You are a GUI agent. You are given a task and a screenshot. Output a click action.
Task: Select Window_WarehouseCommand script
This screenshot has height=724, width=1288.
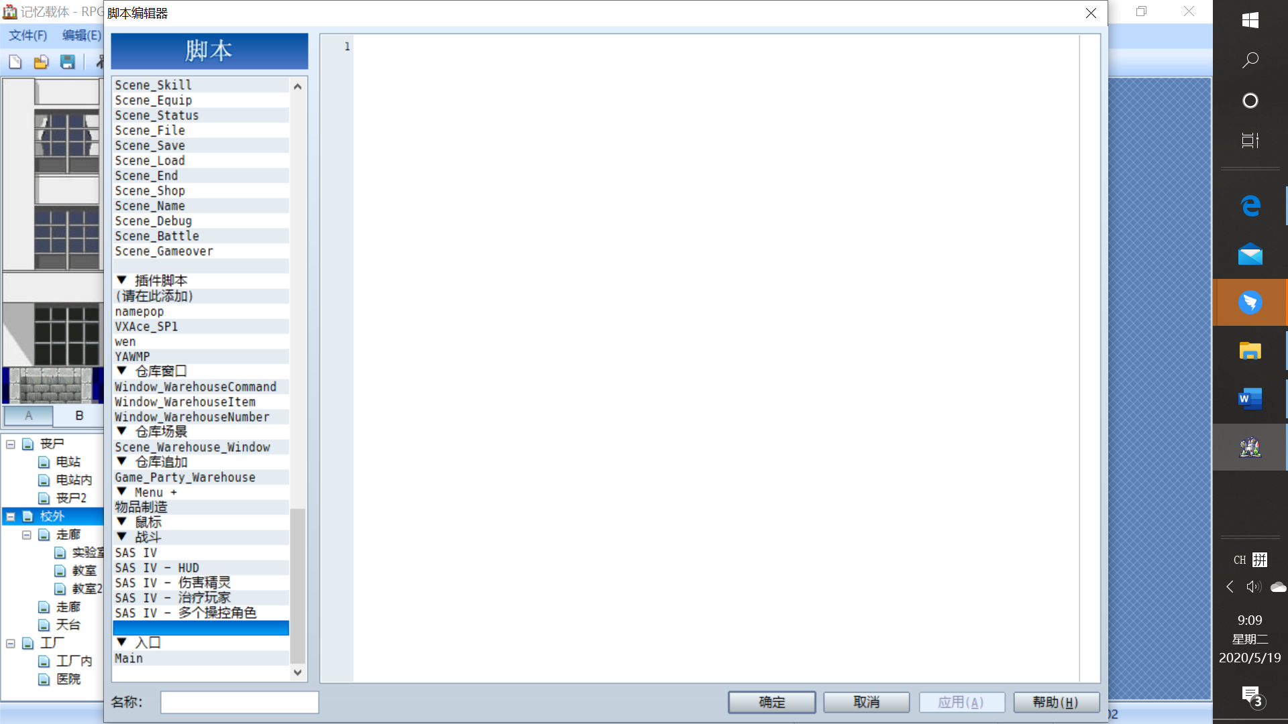201,387
